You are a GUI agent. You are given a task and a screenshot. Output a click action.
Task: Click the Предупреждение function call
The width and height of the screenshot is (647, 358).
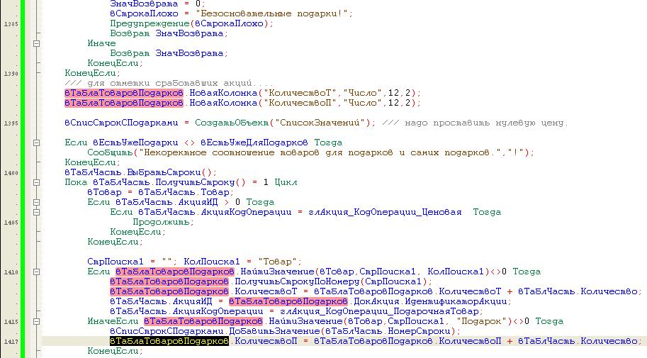pos(150,23)
